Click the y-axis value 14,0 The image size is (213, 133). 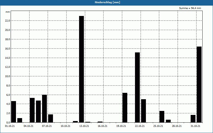pos(7,58)
